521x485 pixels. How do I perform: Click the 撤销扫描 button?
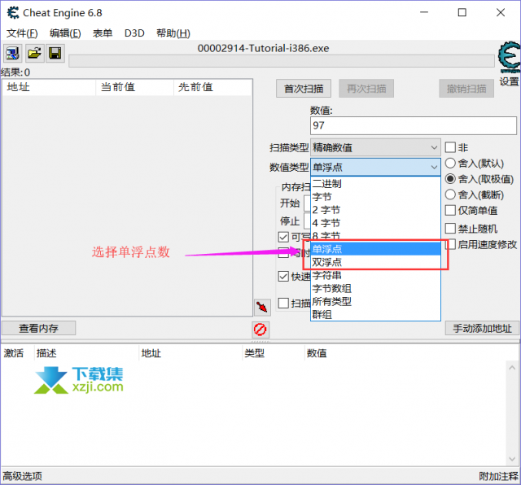click(x=466, y=89)
